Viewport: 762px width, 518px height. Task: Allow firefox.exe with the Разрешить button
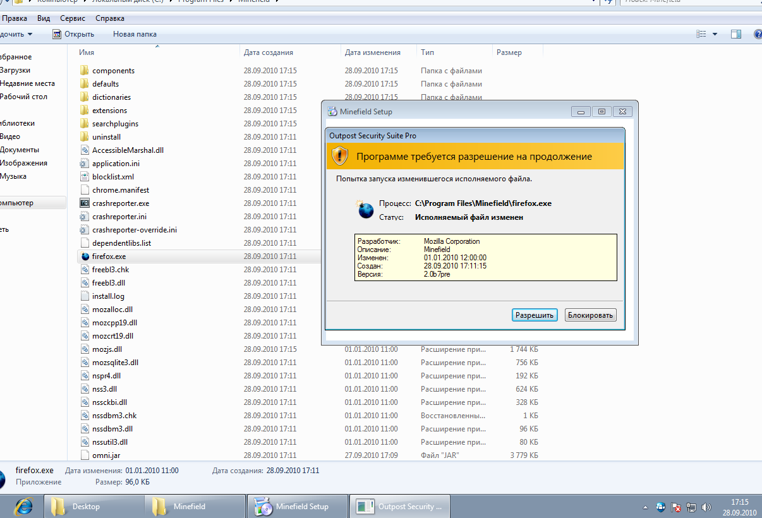[535, 315]
